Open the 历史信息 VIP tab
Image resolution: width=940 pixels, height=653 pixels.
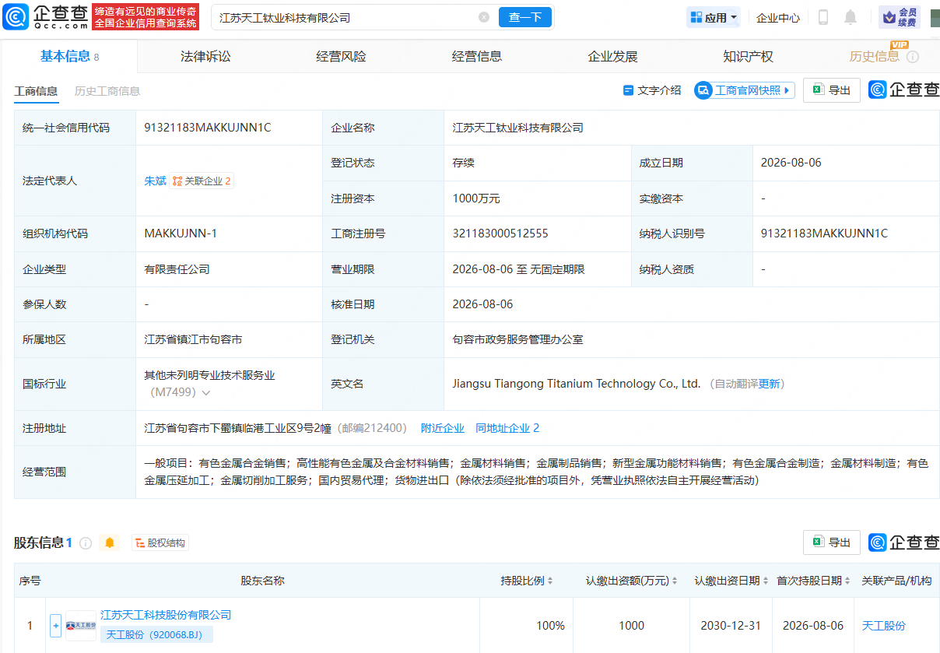tap(875, 56)
